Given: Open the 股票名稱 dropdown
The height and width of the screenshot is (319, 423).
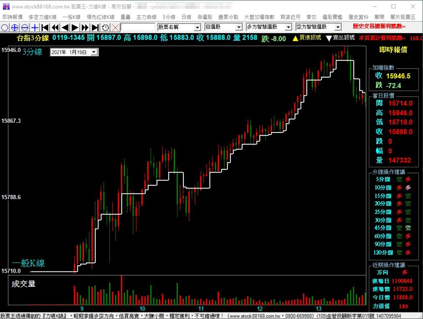Looking at the screenshot, I should (x=197, y=27).
